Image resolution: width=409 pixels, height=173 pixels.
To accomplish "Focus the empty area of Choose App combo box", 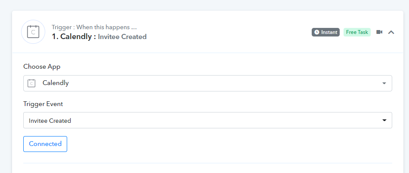I will 222,83.
